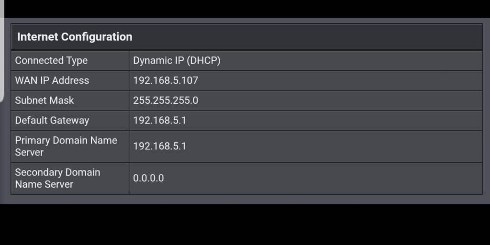Select the Secondary Domain Name Server label
Viewport: 490px width, 245px height.
pos(57,178)
